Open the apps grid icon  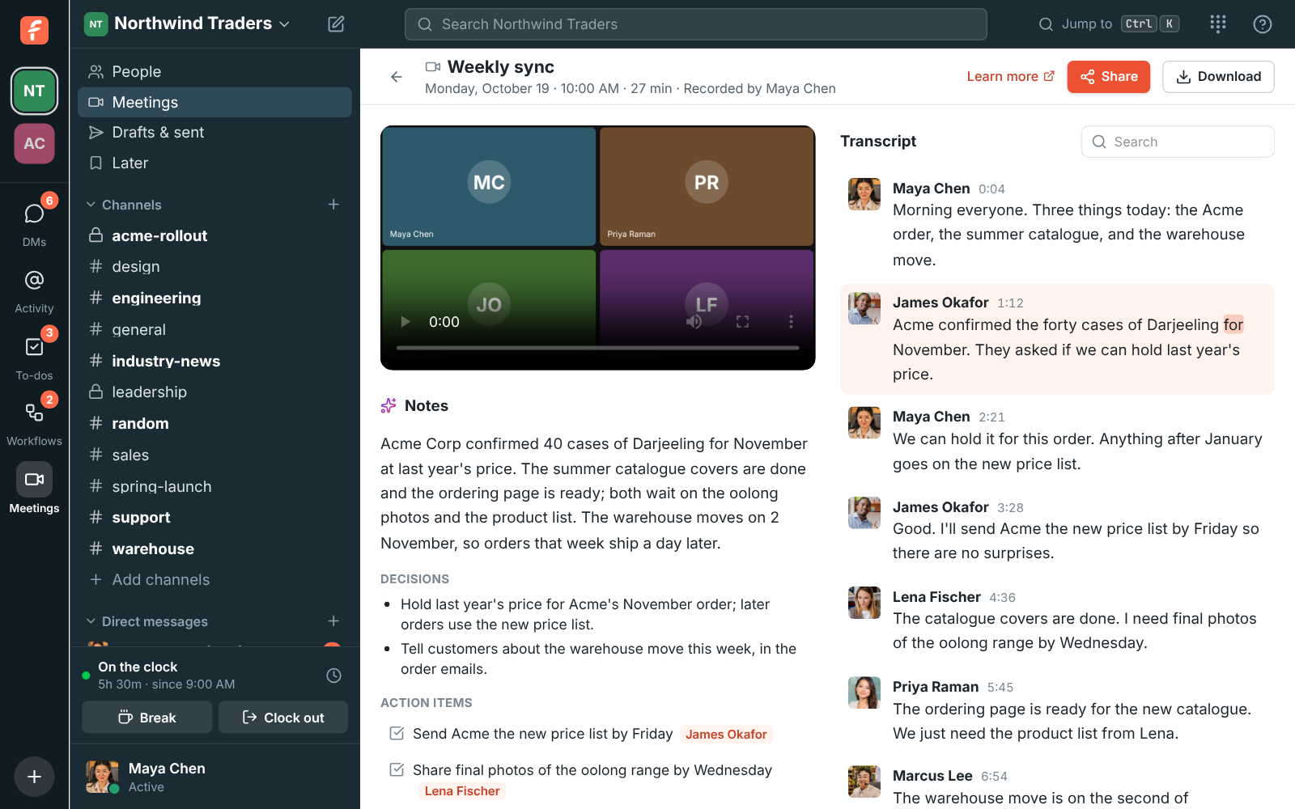pyautogui.click(x=1218, y=24)
